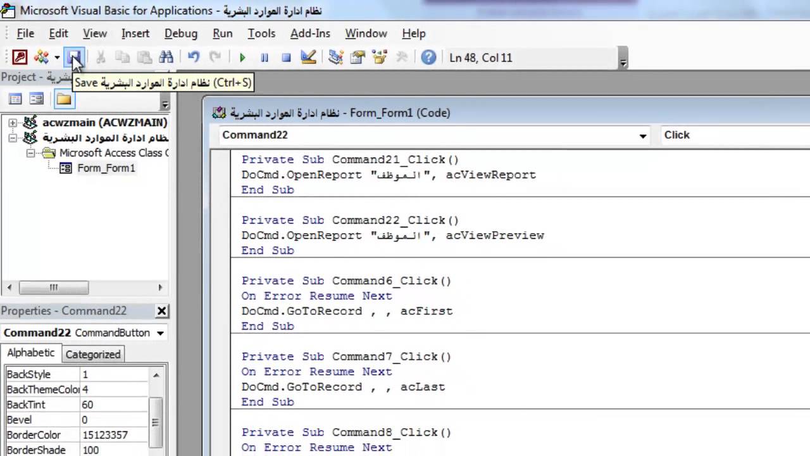Image resolution: width=810 pixels, height=456 pixels.
Task: Click the Find binoculars icon
Action: click(x=166, y=58)
